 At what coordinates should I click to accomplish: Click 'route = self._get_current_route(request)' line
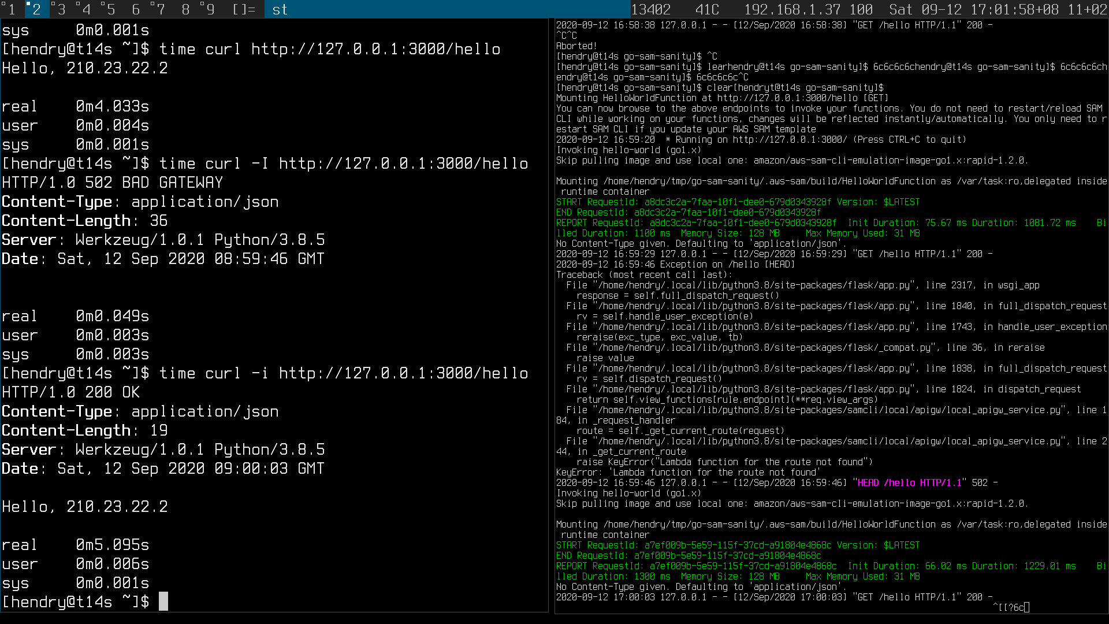[680, 431]
